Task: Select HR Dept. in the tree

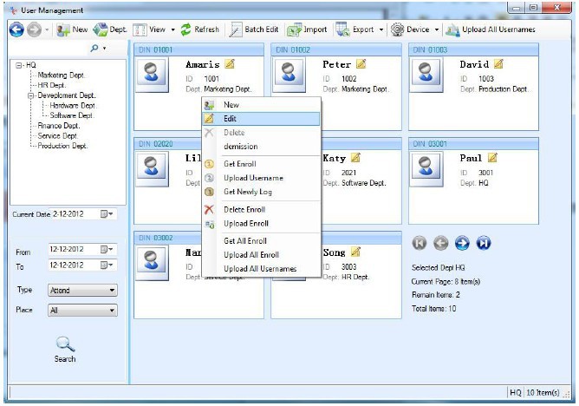Action: pos(52,85)
